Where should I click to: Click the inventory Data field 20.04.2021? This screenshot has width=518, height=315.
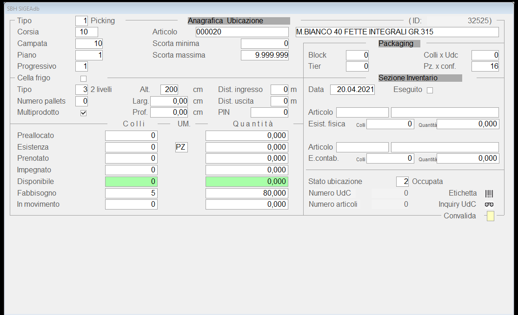(x=352, y=90)
